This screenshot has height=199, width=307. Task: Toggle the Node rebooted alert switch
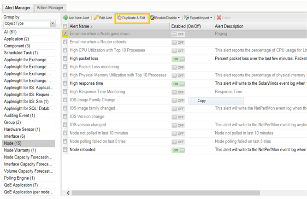point(178,150)
